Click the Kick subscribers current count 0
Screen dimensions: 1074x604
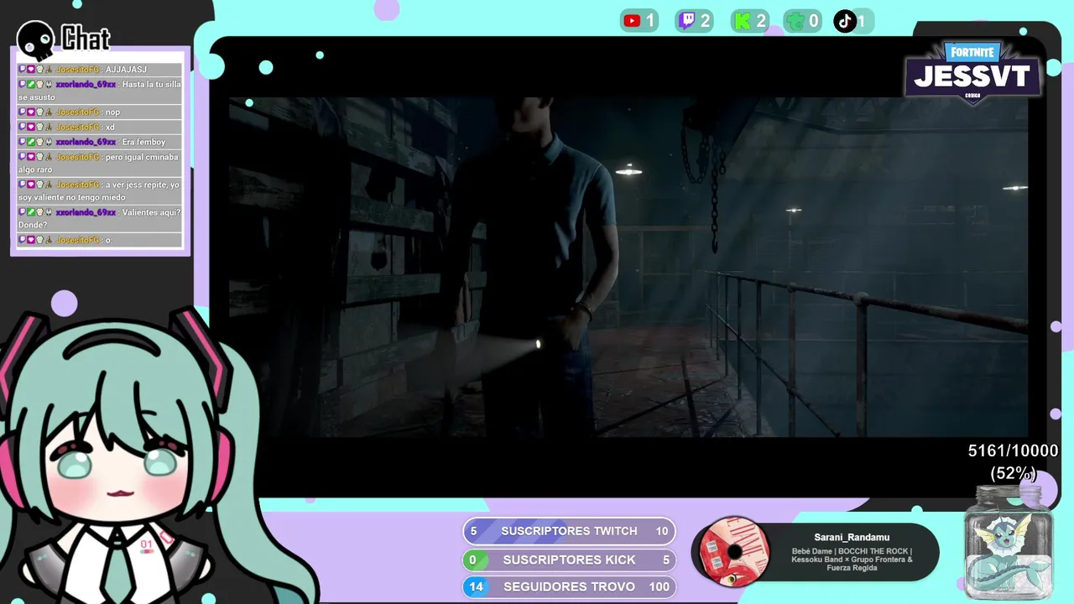(x=473, y=560)
